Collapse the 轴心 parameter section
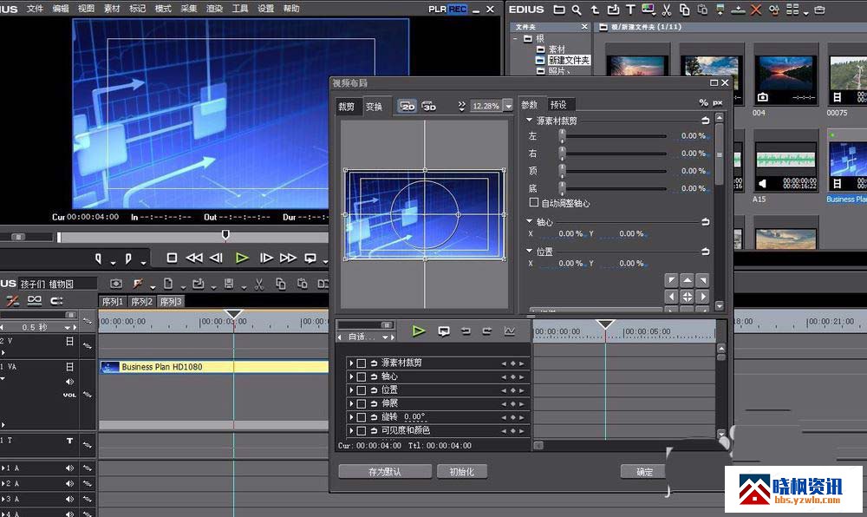The width and height of the screenshot is (867, 517). click(x=529, y=221)
